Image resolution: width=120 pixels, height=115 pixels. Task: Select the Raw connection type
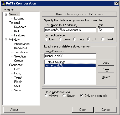point(46,39)
